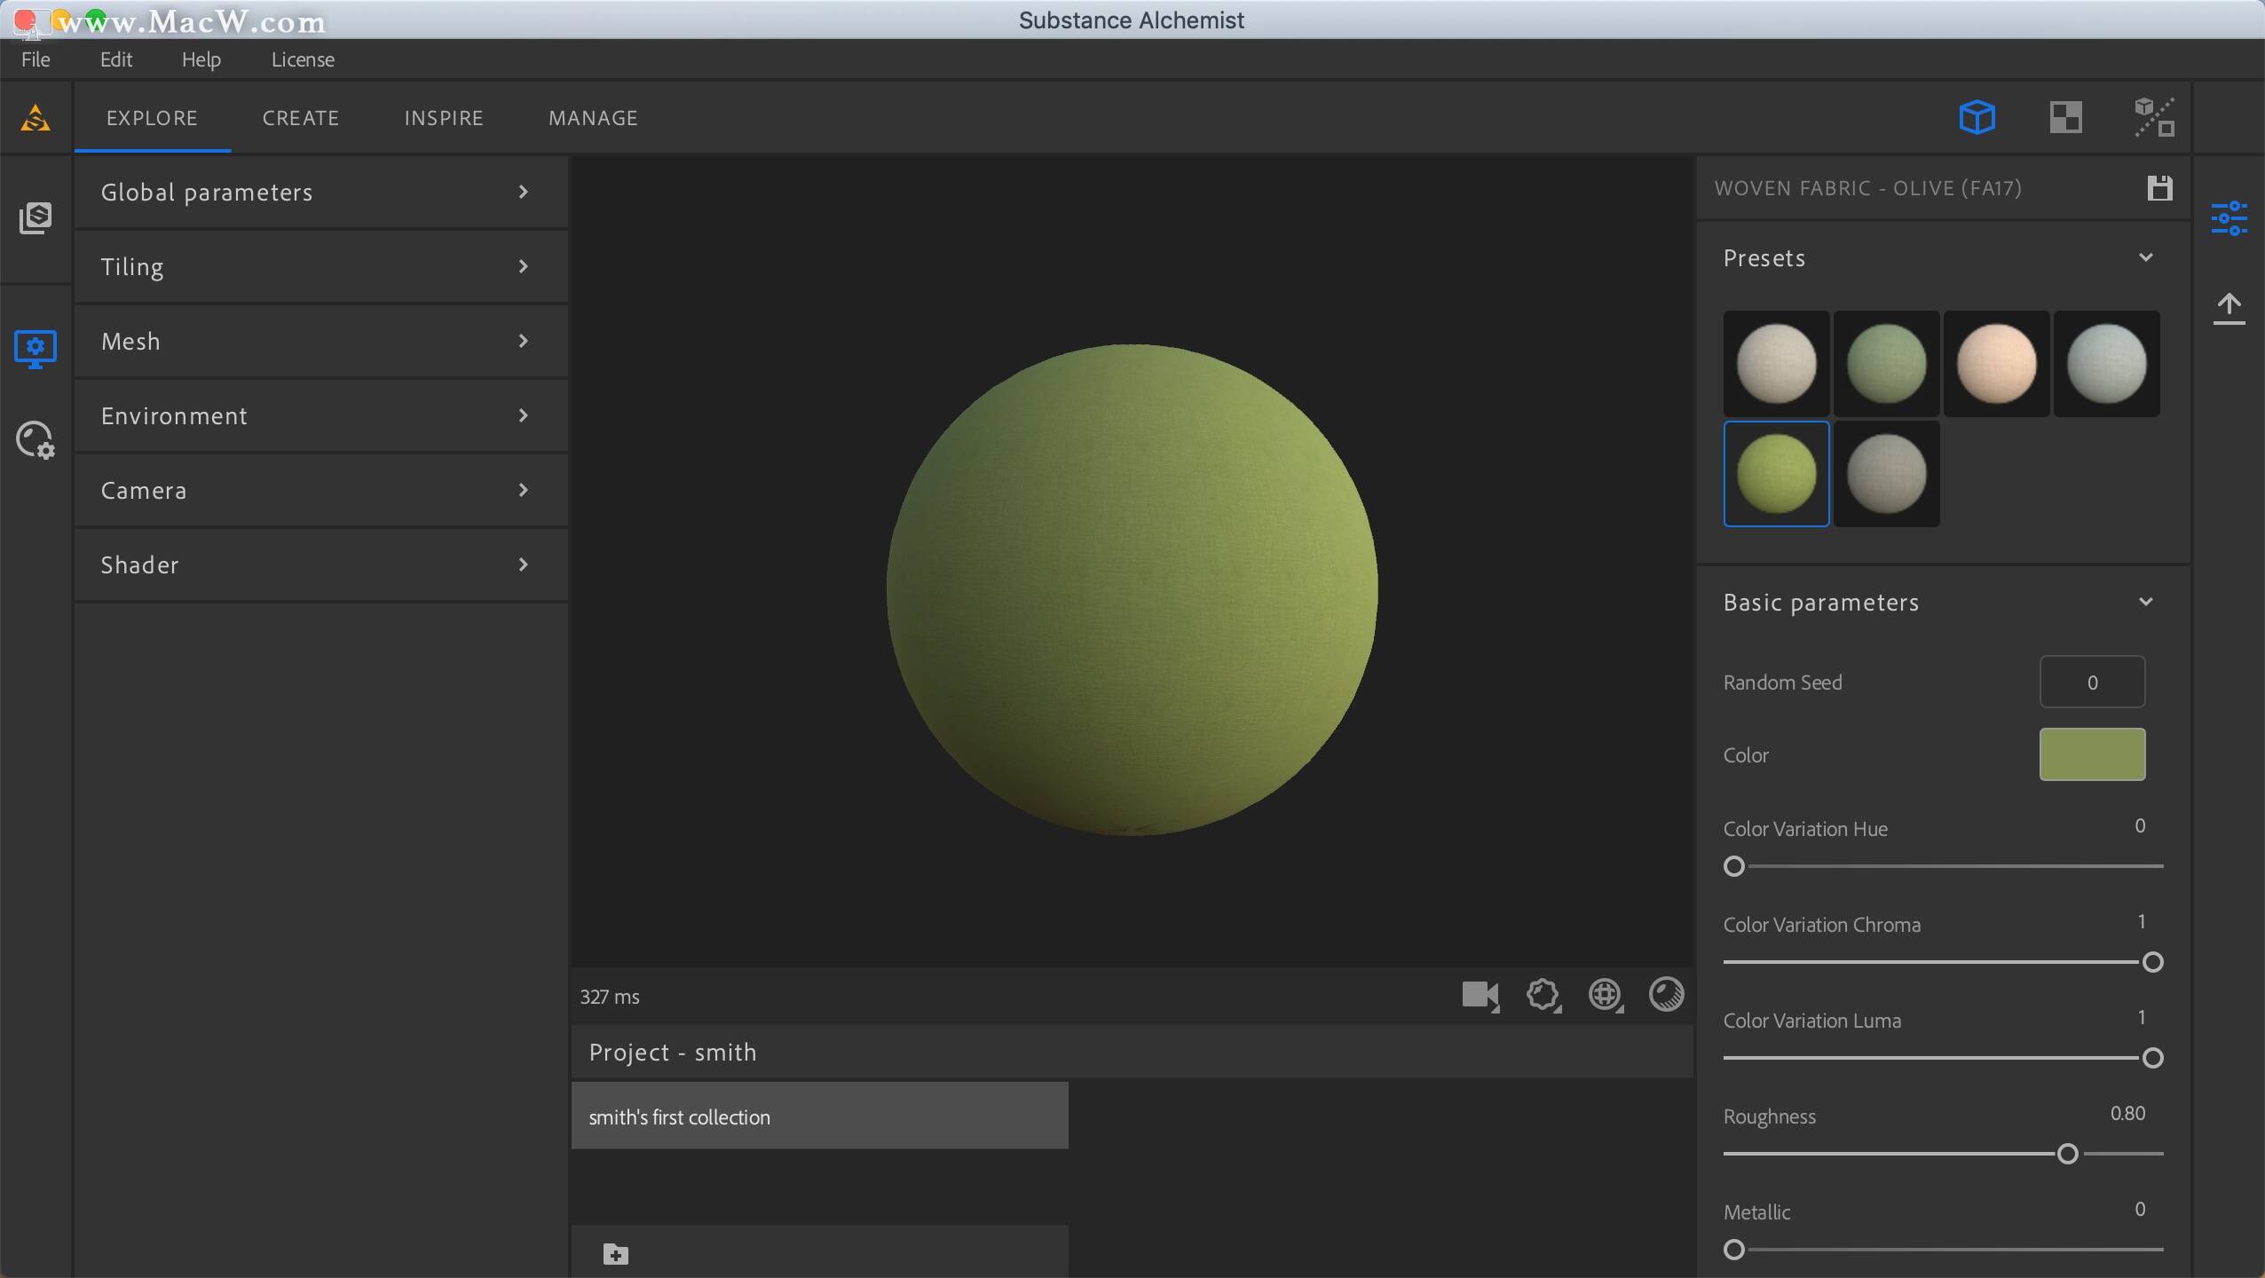Add a new collection folder
2265x1278 pixels.
click(x=615, y=1254)
